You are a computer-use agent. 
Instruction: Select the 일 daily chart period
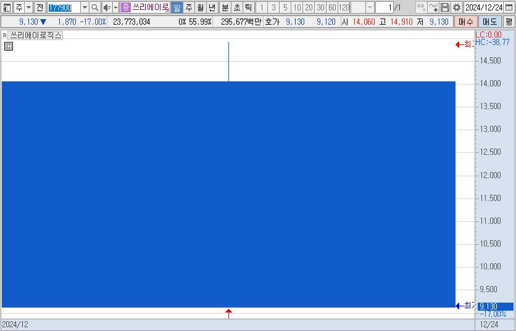tap(177, 7)
